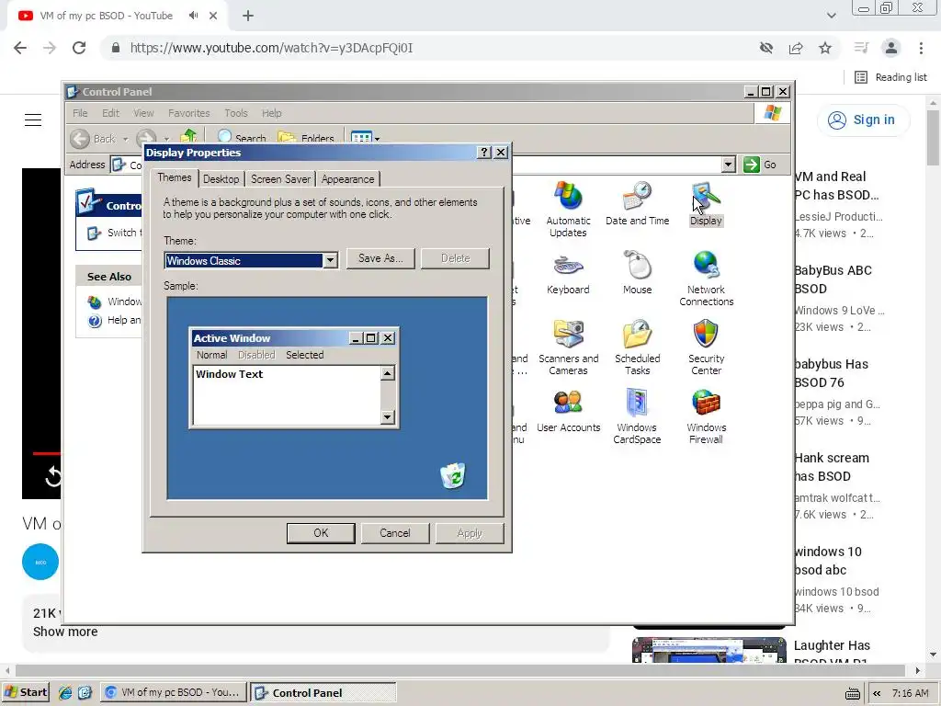
Task: Open the View menu in Control Panel
Action: [x=143, y=113]
